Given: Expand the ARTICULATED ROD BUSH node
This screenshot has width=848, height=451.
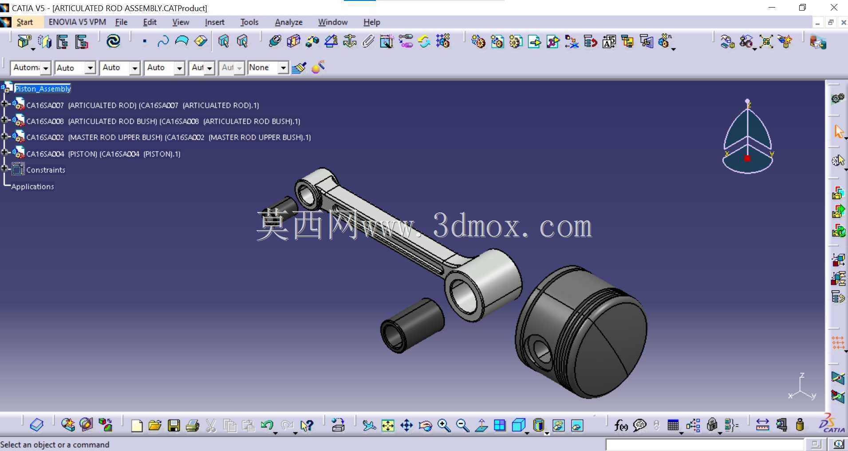Looking at the screenshot, I should coord(4,120).
